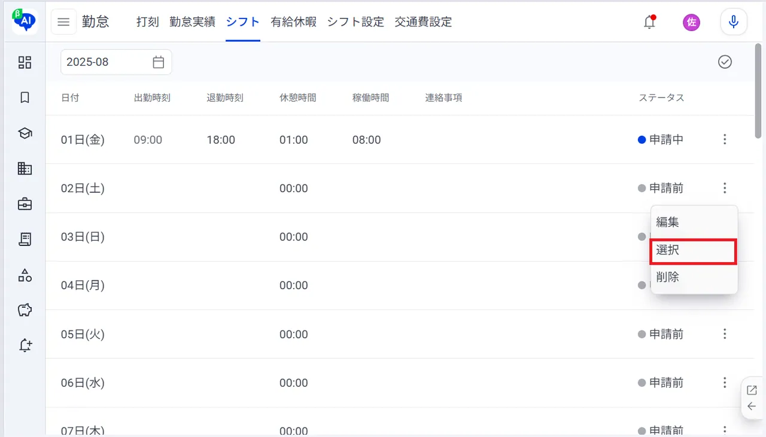This screenshot has height=437, width=766.
Task: Open the three-dot menu for 06日(水)
Action: click(725, 383)
